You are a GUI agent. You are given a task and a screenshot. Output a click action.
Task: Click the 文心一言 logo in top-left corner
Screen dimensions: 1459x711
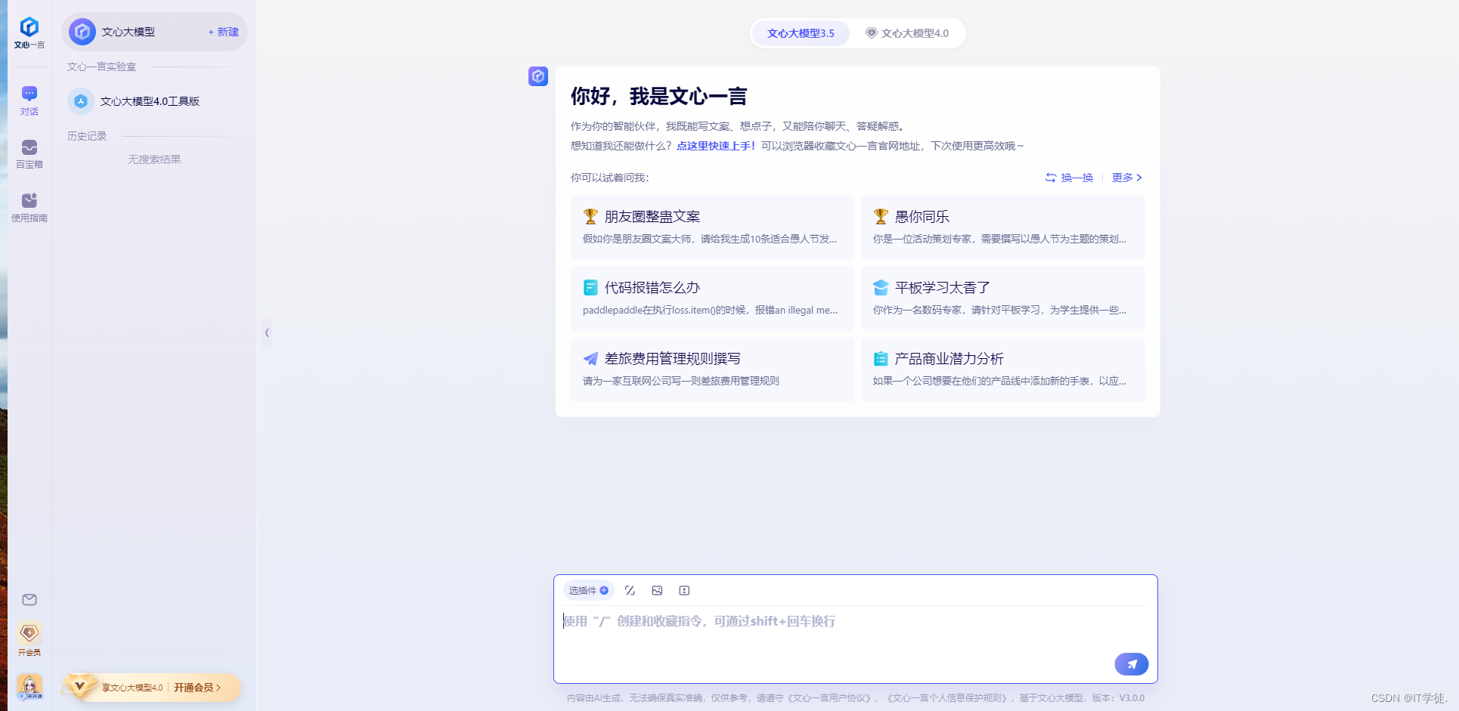coord(29,32)
